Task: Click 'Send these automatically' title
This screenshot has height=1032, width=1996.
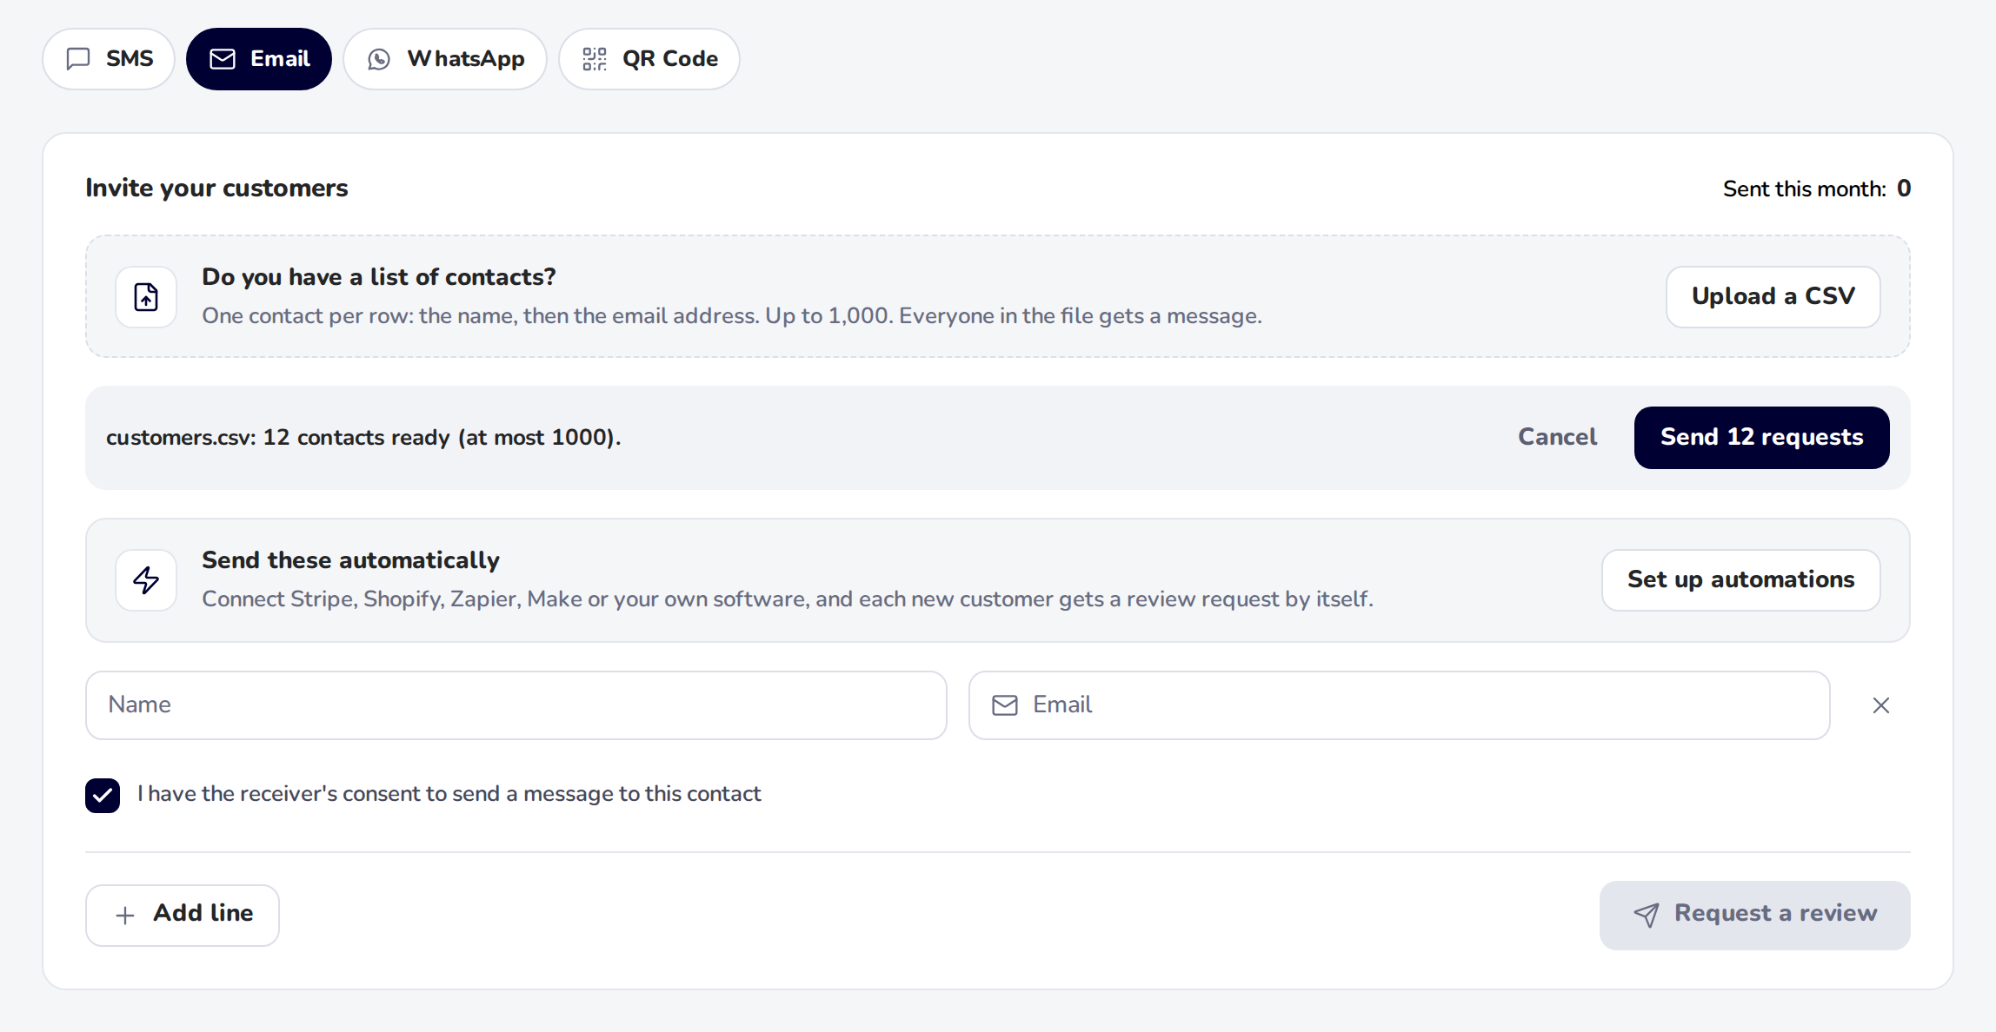Action: coord(350,560)
